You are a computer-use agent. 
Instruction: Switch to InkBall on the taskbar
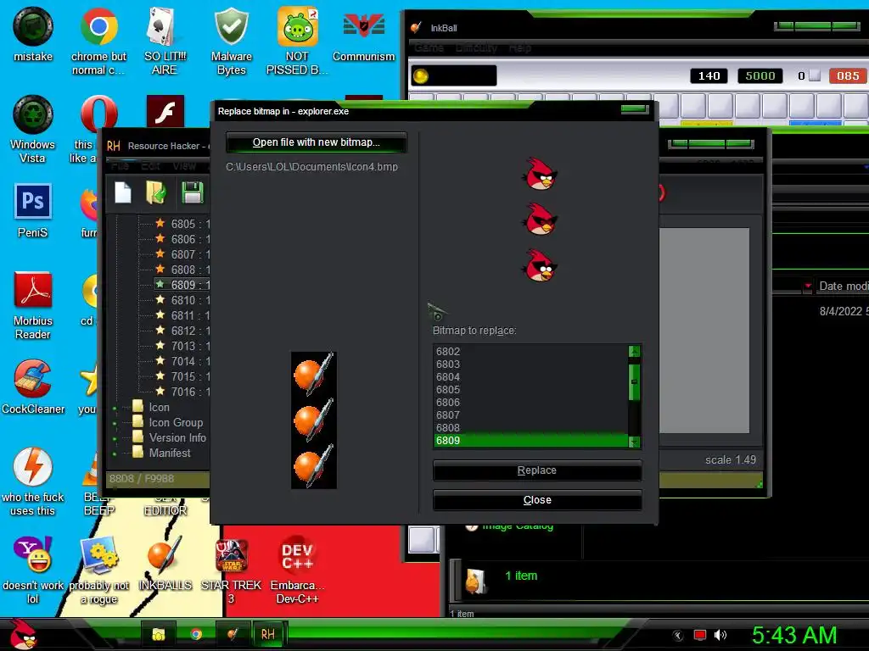click(233, 634)
